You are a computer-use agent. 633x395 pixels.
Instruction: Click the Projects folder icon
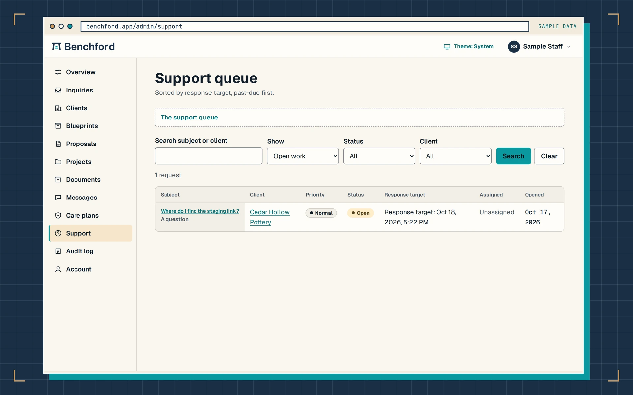click(58, 162)
